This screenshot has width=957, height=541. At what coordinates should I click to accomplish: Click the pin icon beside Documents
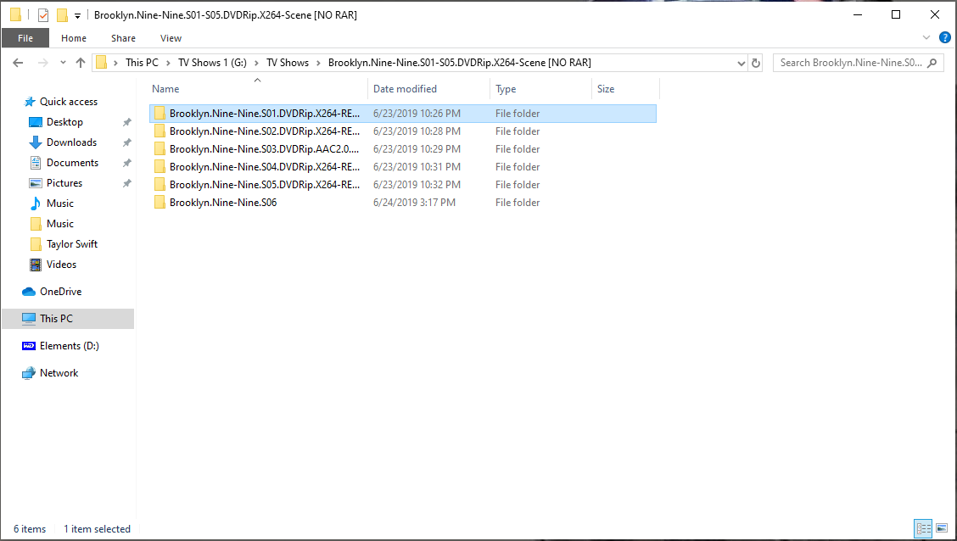(127, 164)
